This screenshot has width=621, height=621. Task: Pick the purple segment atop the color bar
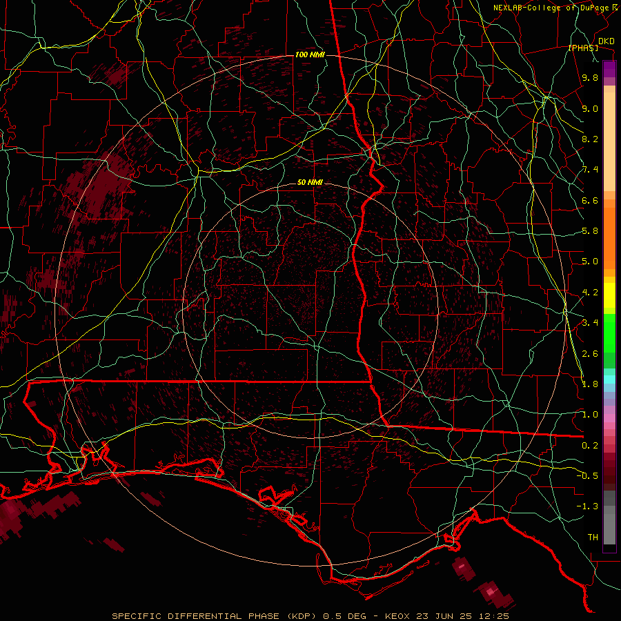coord(609,69)
